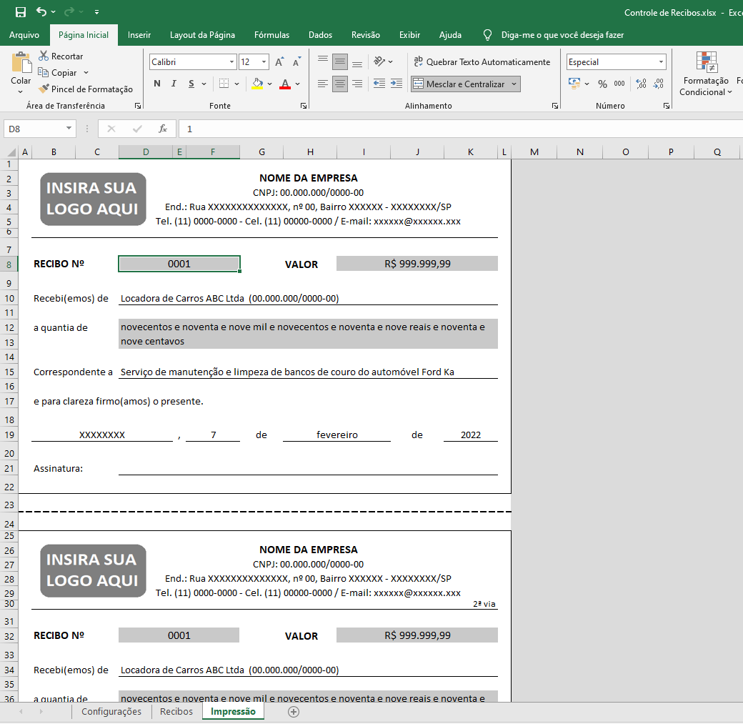The height and width of the screenshot is (724, 743).
Task: Click the percent style icon
Action: pyautogui.click(x=602, y=84)
